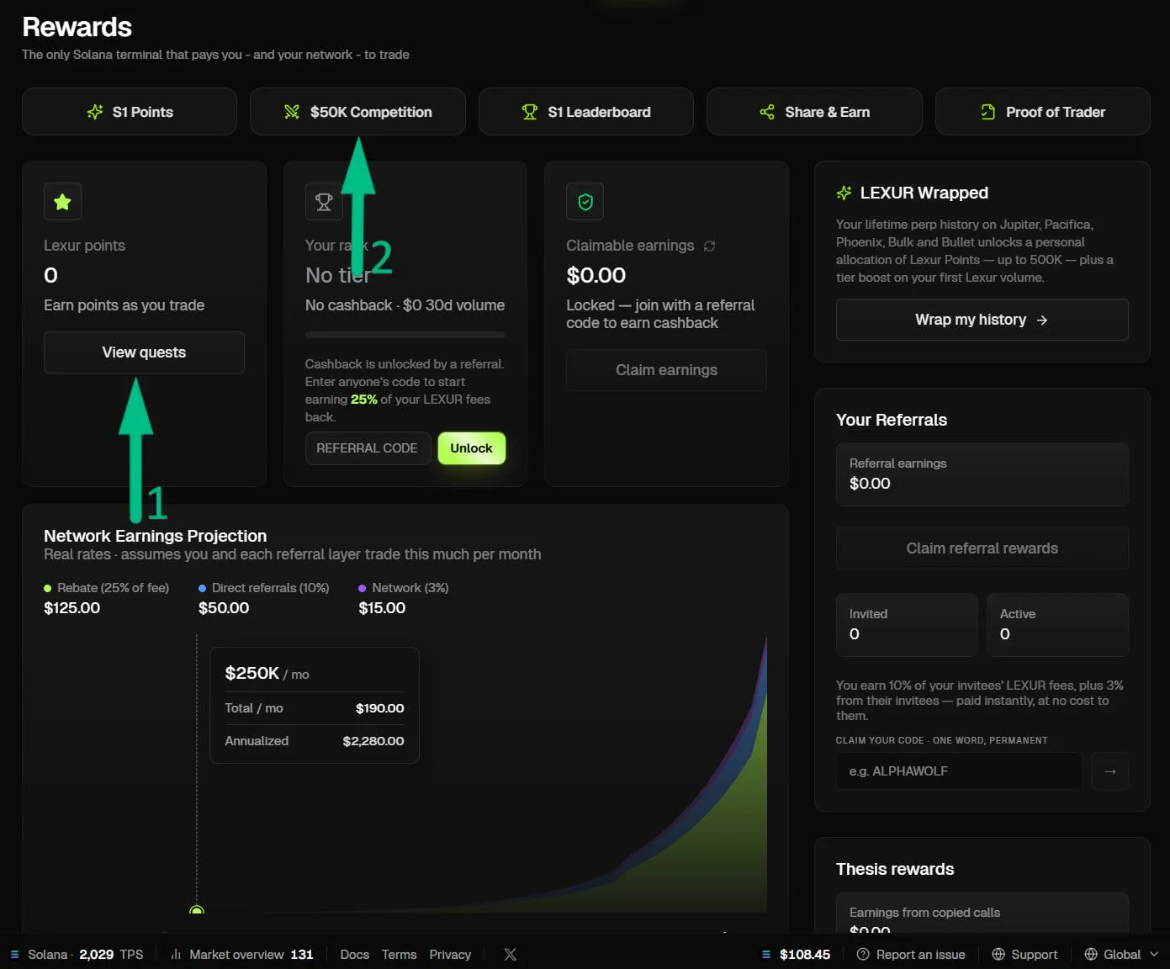This screenshot has height=969, width=1170.
Task: Click the Solana network icon in the footer
Action: [14, 955]
